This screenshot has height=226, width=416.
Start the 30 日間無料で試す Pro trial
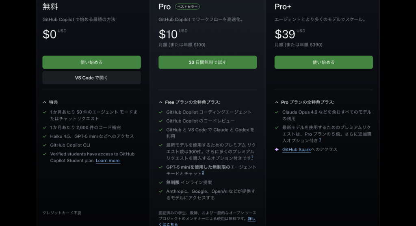pyautogui.click(x=208, y=62)
